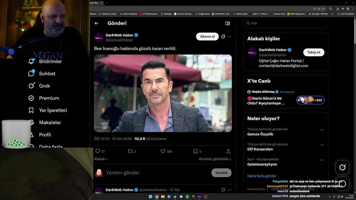Open the Windows Start menu
Image resolution: width=356 pixels, height=200 pixels.
150,197
